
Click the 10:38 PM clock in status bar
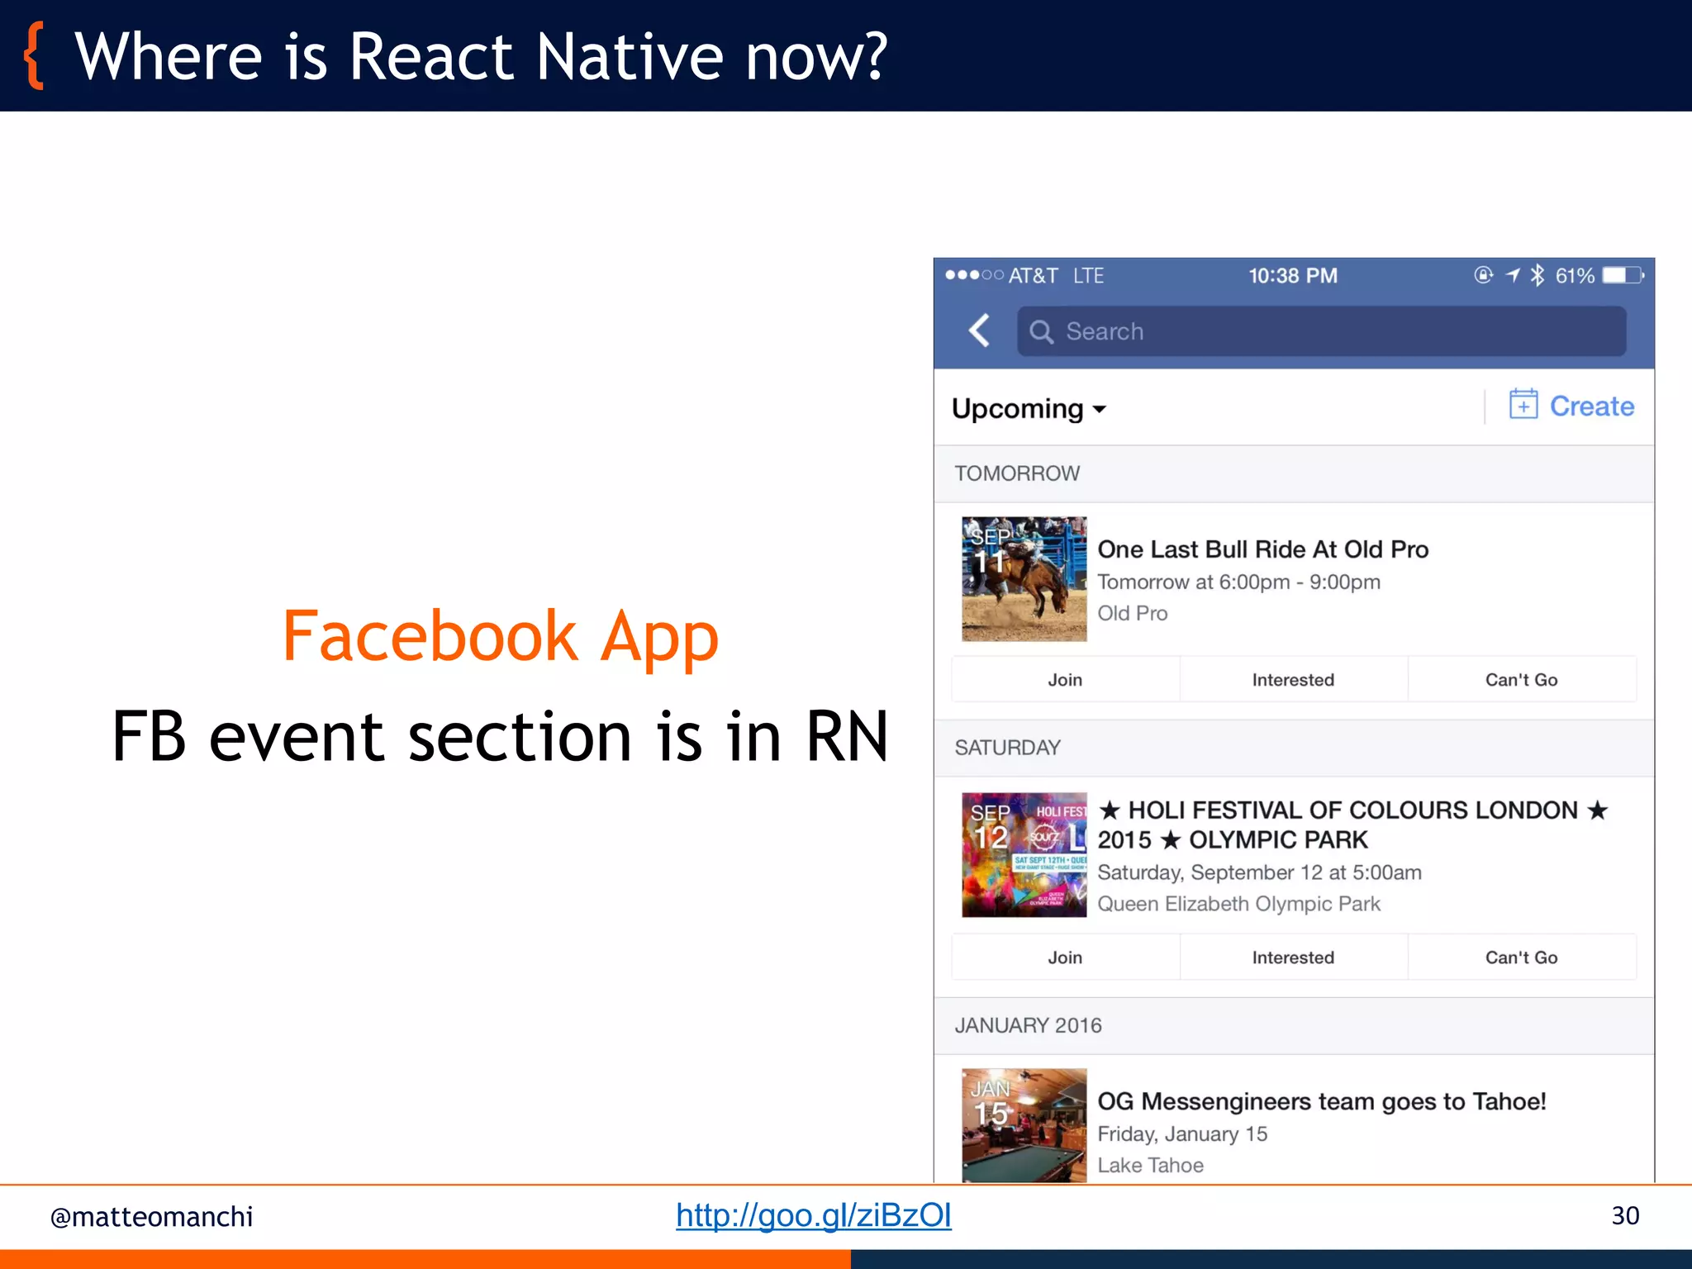point(1293,275)
